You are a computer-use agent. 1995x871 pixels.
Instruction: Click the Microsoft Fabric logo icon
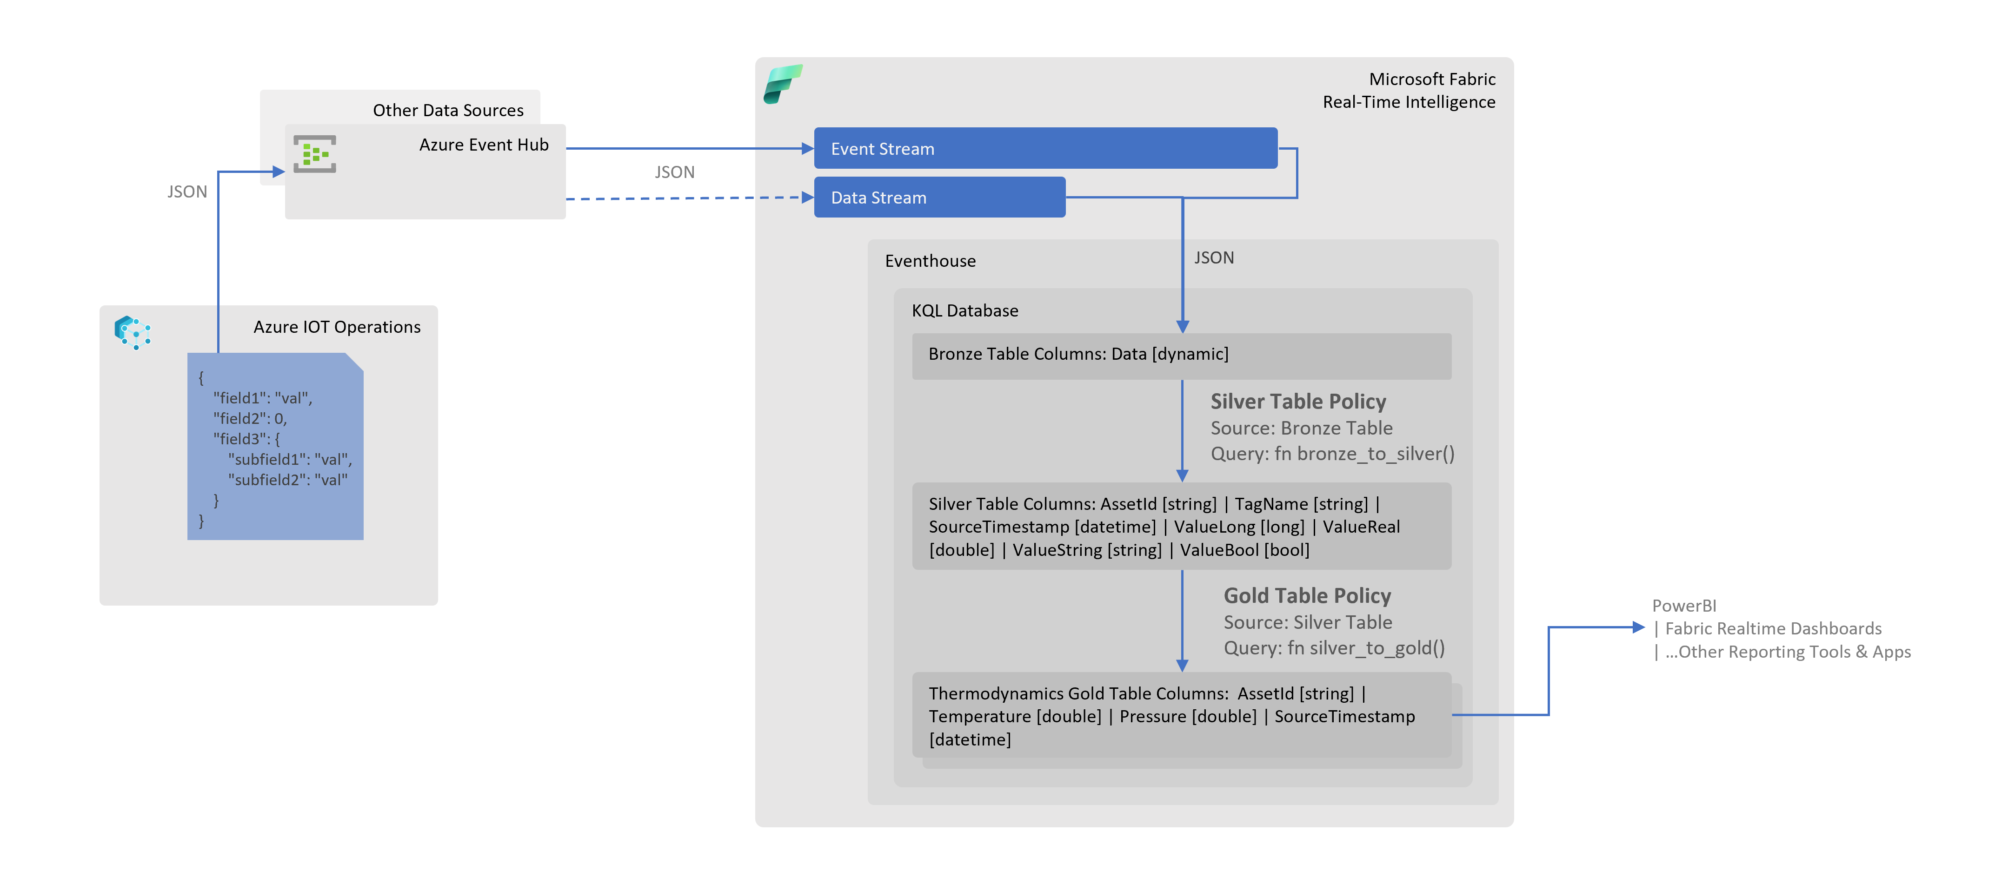click(x=782, y=85)
